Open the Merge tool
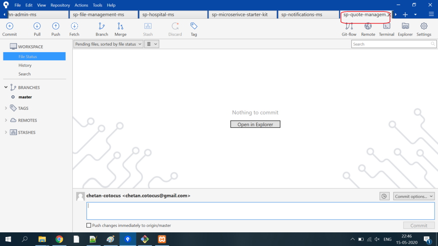The height and width of the screenshot is (246, 438). pyautogui.click(x=120, y=26)
